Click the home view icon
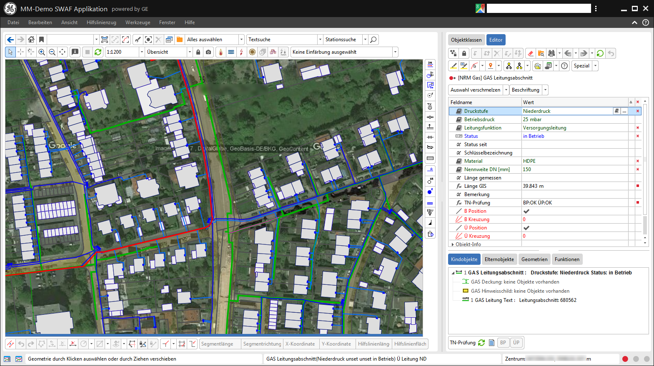The image size is (654, 366). (x=31, y=40)
